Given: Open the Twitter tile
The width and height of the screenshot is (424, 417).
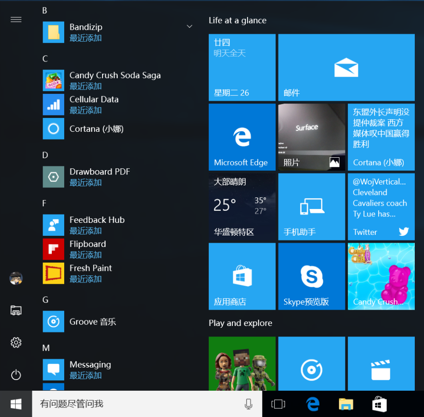Looking at the screenshot, I should (381, 207).
